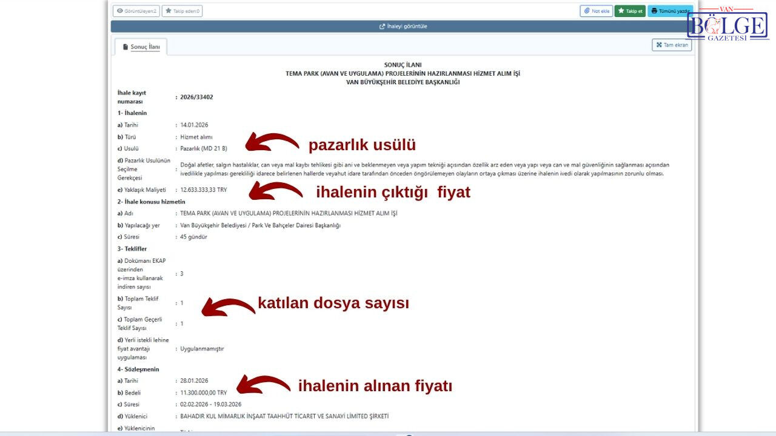Click the SONUÇ İLANI heading text
776x436 pixels.
coord(403,65)
